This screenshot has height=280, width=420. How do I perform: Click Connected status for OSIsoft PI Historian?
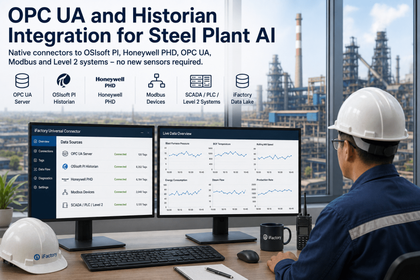[120, 167]
